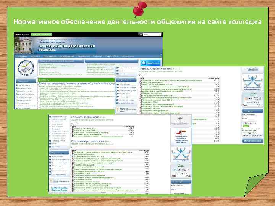Click the «КУРГАНСКИЙ ПЕДАГОГИЧЕСКИЙ КОЛЛЕДЖ» header title
The height and width of the screenshot is (206, 275).
click(x=66, y=48)
